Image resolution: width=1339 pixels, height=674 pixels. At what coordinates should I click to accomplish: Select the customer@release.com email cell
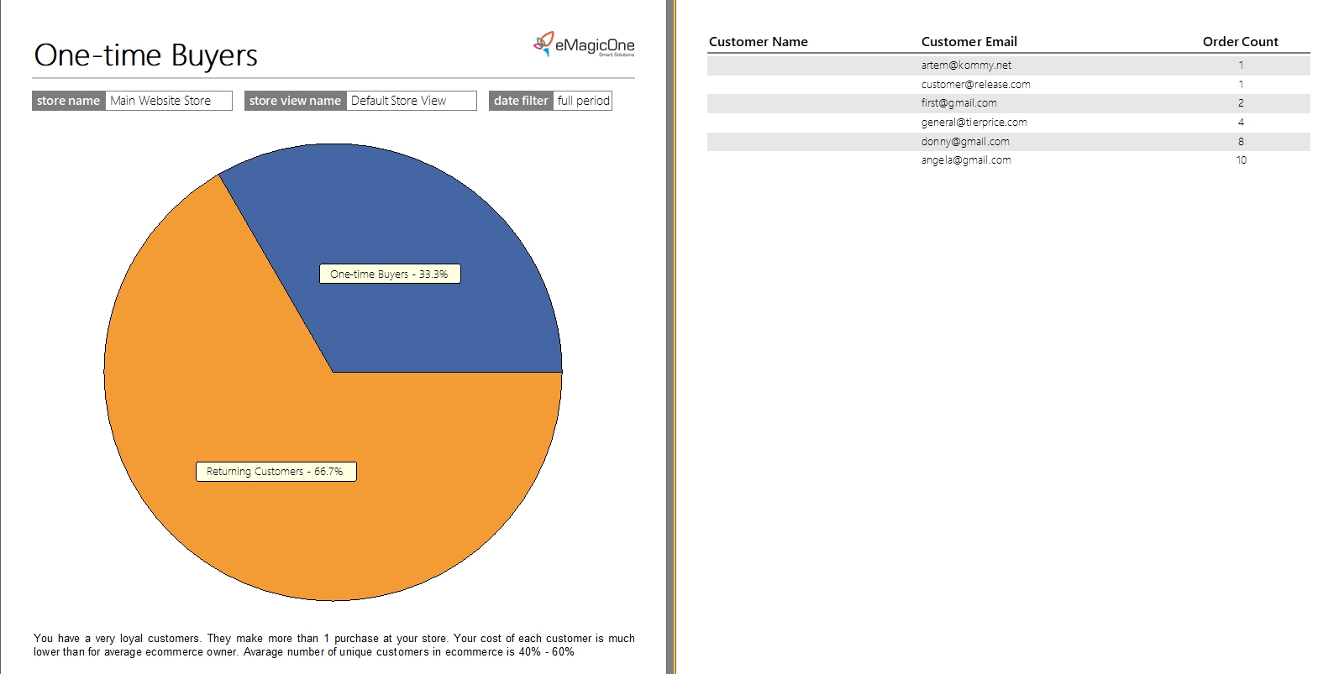coord(975,84)
